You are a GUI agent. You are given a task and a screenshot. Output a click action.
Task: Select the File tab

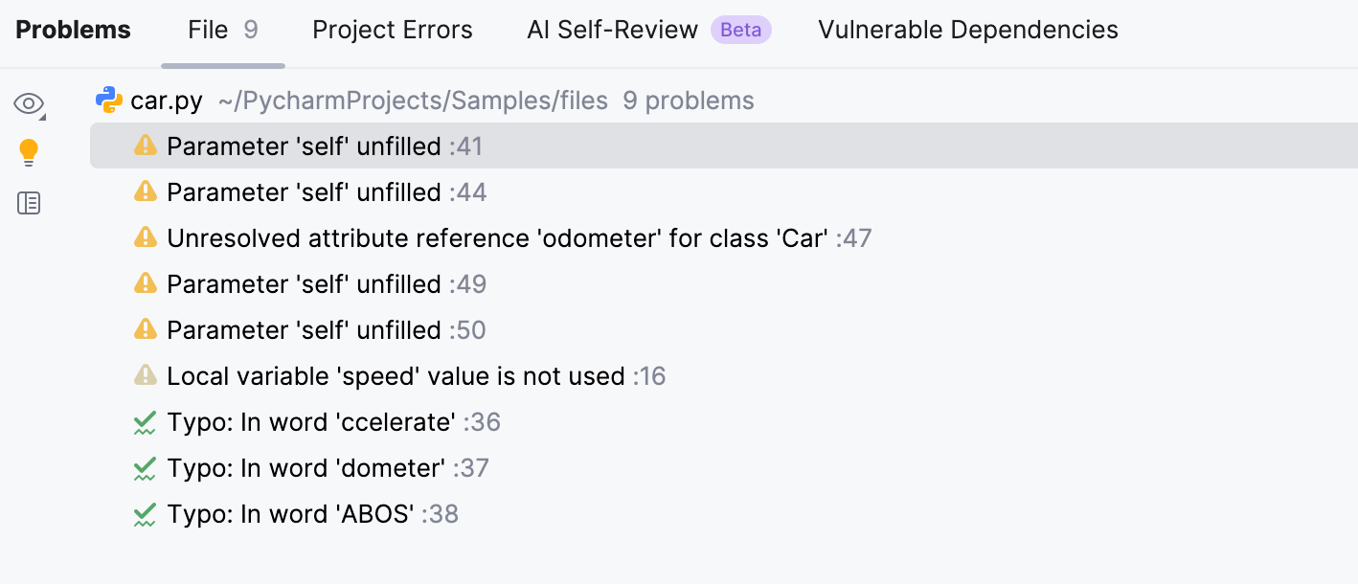tap(222, 30)
